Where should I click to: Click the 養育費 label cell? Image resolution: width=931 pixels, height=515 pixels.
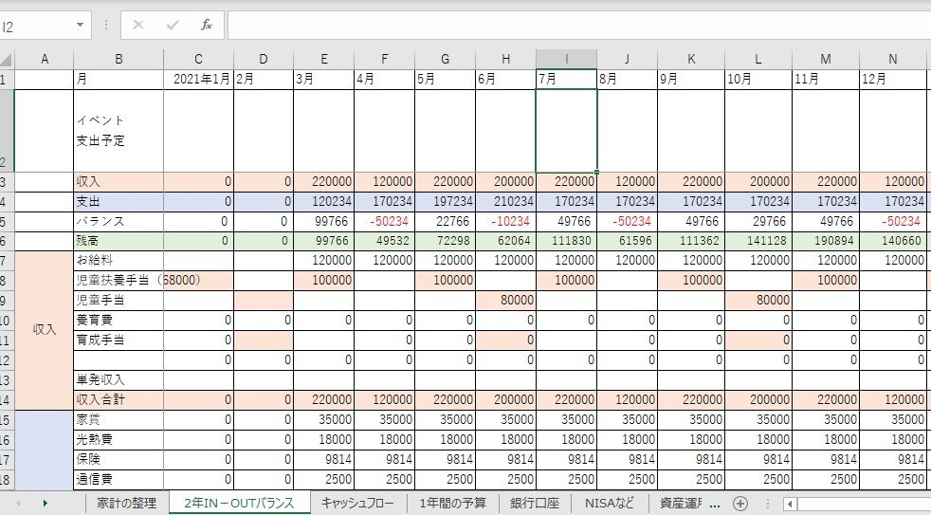point(119,321)
